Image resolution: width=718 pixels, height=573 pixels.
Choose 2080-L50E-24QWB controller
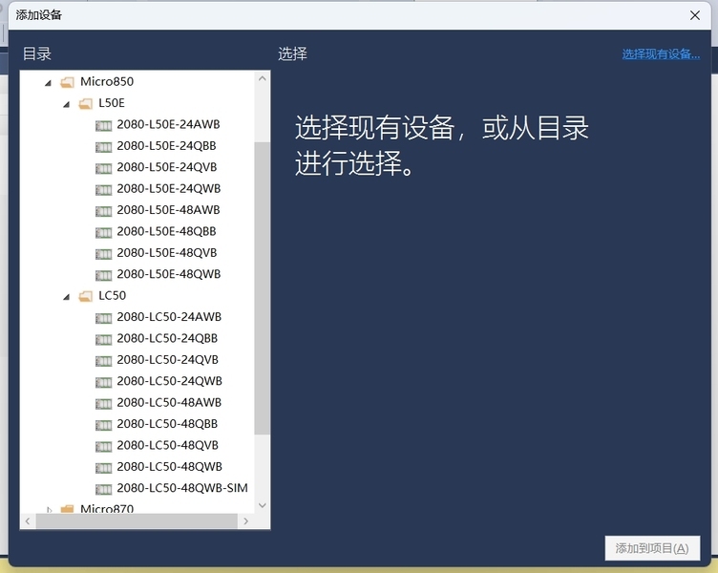(168, 188)
